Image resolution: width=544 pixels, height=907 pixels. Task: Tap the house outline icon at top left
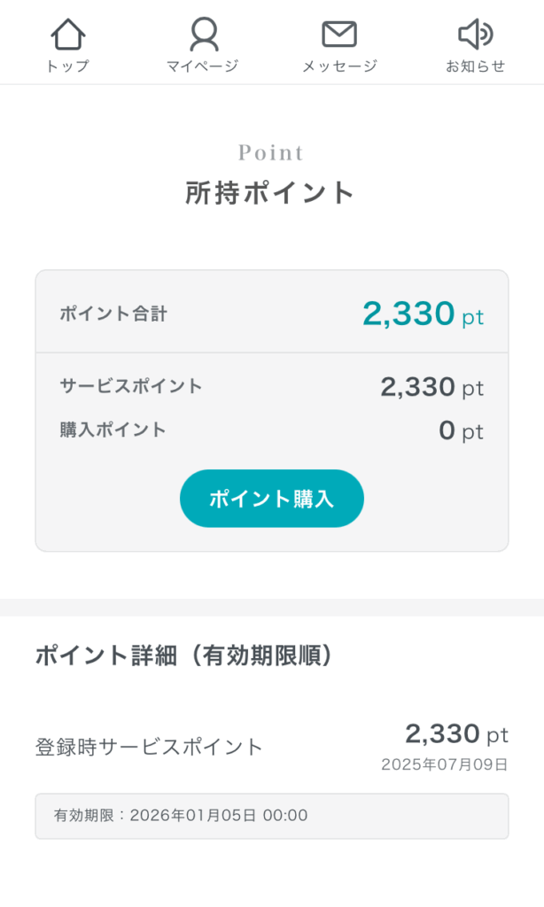[69, 34]
